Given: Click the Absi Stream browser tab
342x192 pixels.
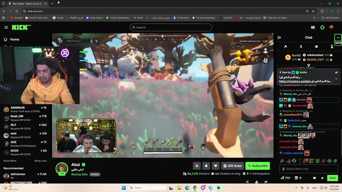Looking at the screenshot, I should tap(27, 4).
